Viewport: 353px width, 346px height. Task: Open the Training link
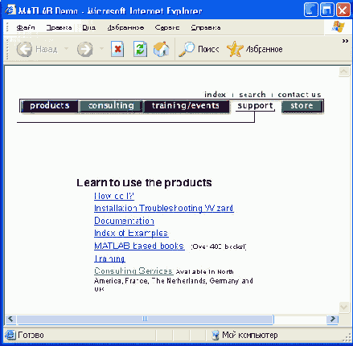[x=109, y=258]
